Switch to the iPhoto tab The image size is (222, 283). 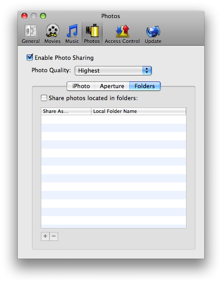[x=81, y=86]
